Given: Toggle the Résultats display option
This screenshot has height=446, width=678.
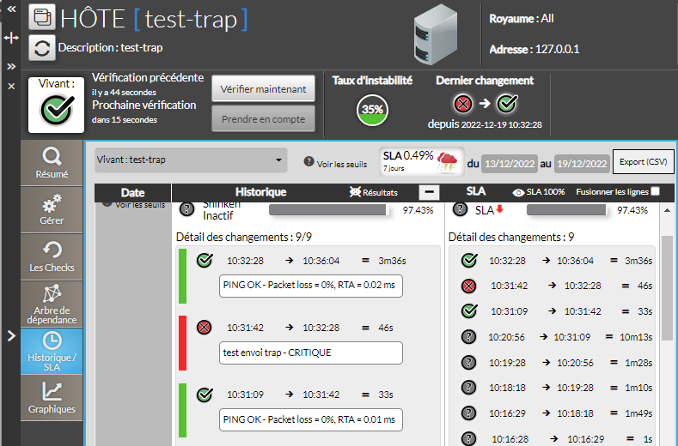Looking at the screenshot, I should point(355,193).
